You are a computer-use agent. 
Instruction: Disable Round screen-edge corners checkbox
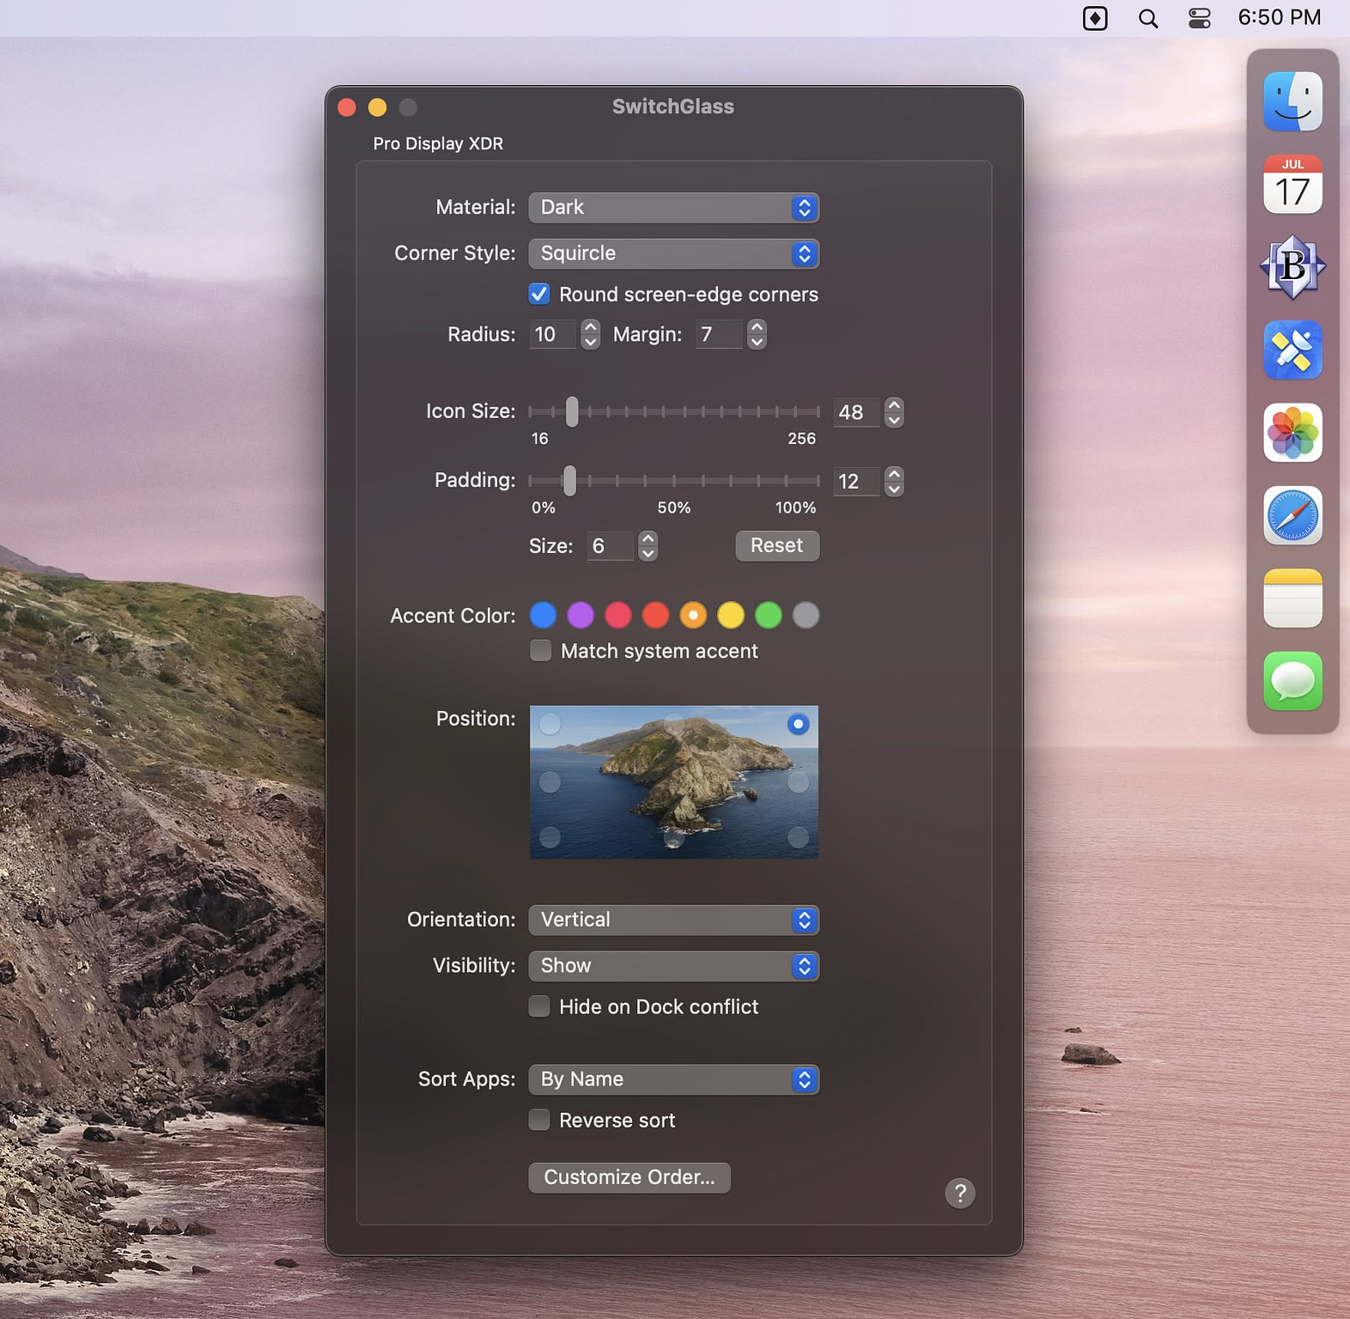tap(539, 294)
